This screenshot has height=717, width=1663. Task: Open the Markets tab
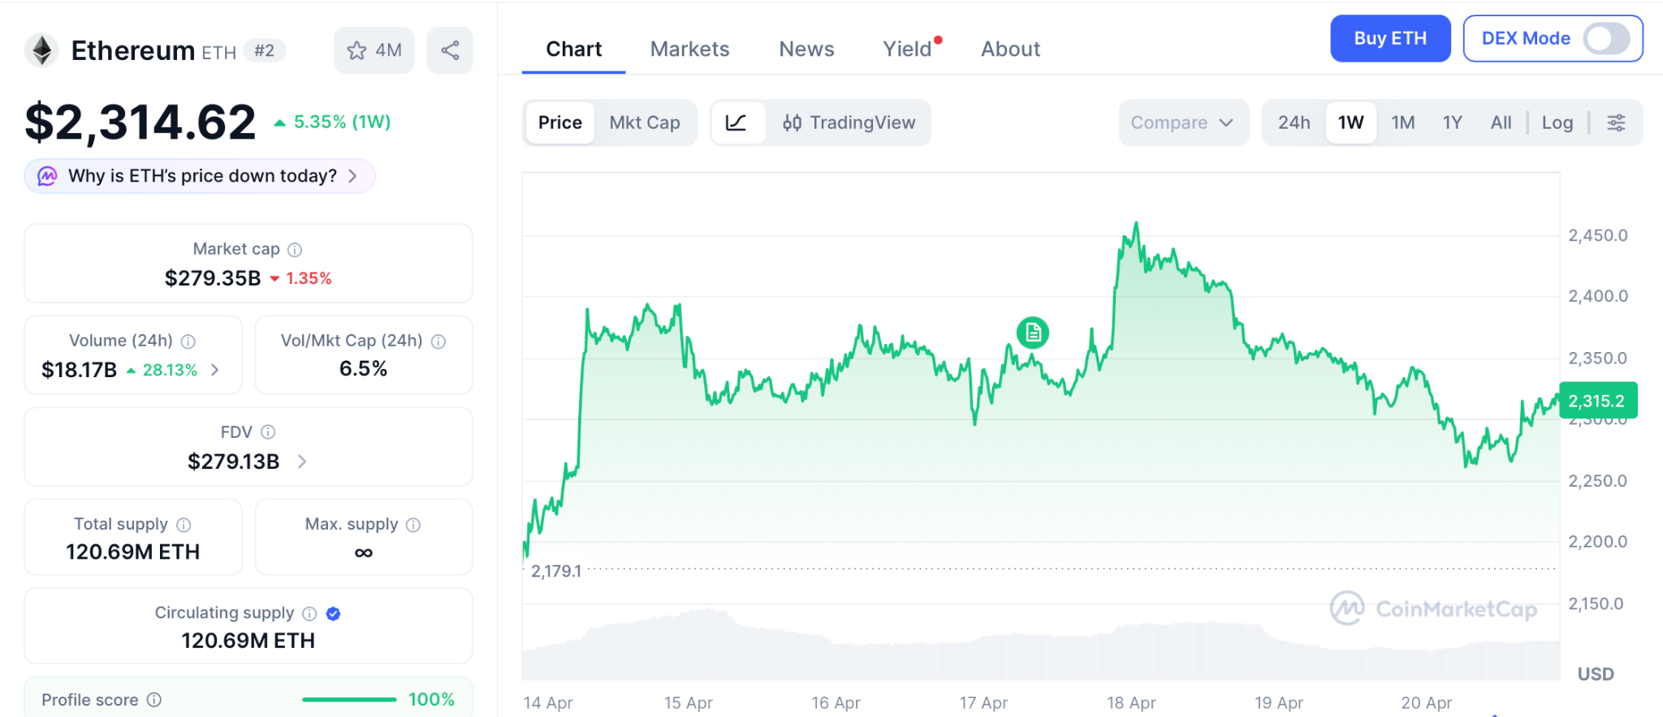[x=689, y=49]
